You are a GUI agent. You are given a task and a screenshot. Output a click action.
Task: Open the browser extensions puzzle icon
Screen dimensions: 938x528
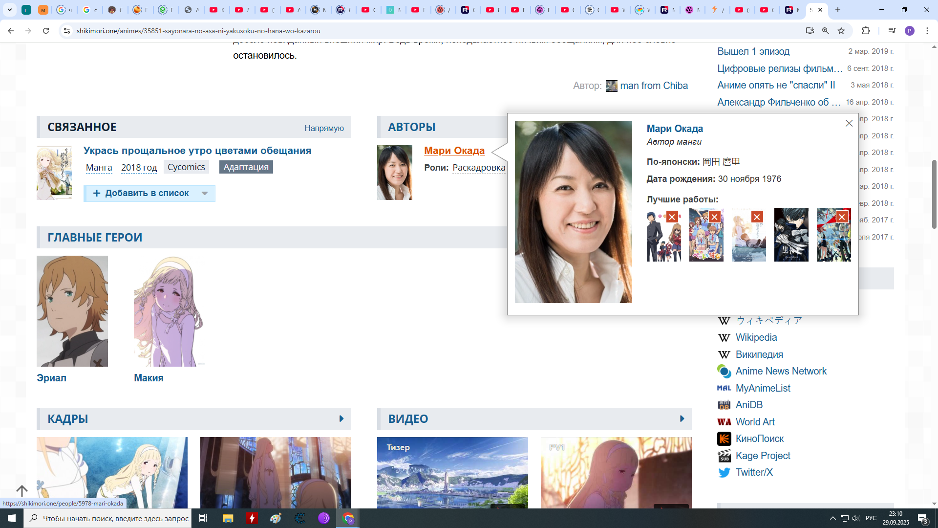pyautogui.click(x=866, y=31)
